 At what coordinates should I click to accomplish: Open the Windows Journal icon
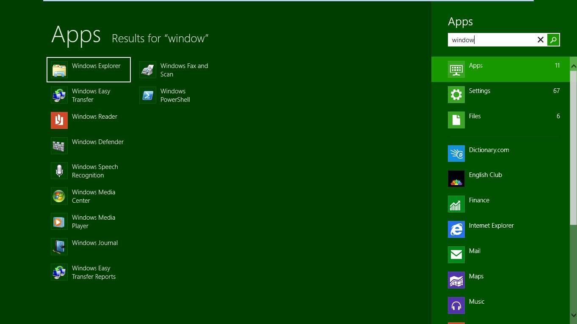59,247
